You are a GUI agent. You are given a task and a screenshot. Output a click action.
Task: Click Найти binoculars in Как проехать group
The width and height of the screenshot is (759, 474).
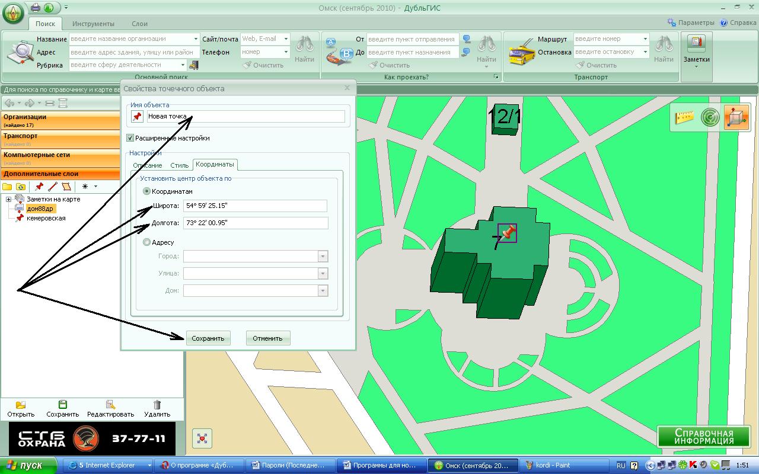point(487,50)
